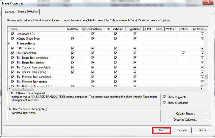Toggle ApplicationName for Unprepare SQL
215x138 pixels.
coord(93,34)
